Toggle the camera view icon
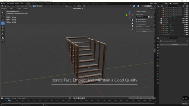This screenshot has width=189, height=106. coord(132,26)
